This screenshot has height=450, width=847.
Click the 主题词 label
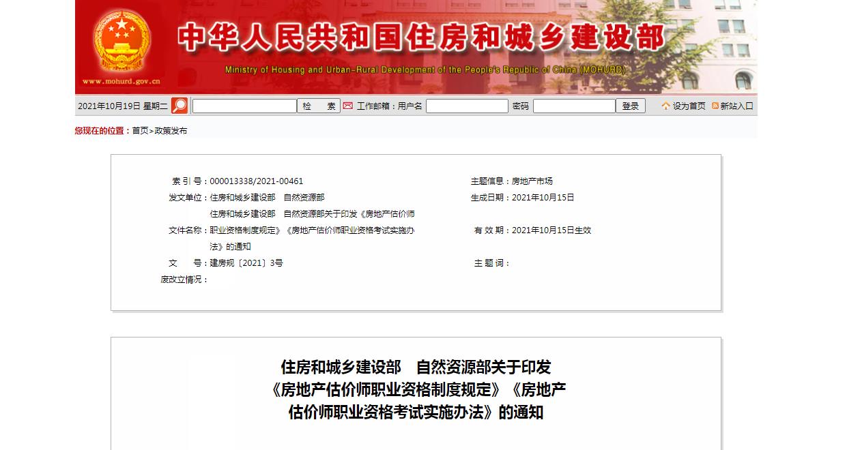tap(492, 263)
